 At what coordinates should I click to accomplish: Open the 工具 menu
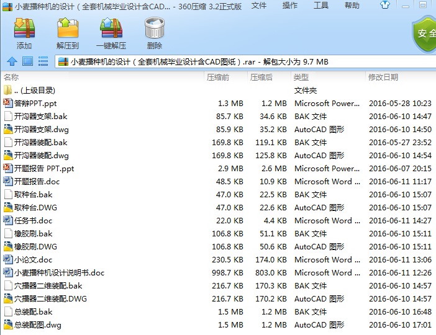tap(321, 6)
